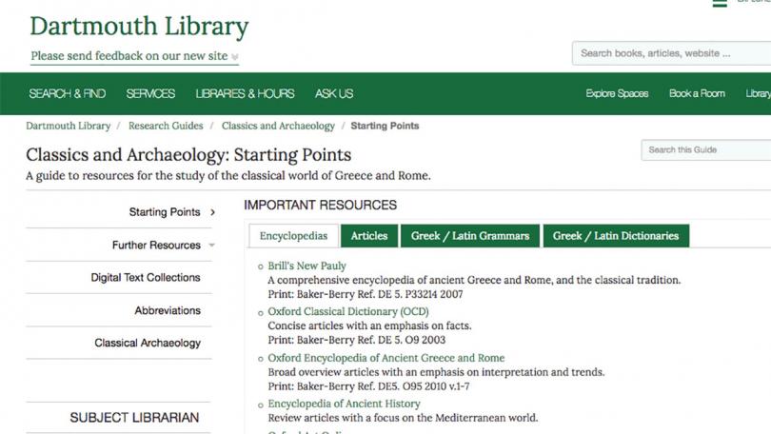The height and width of the screenshot is (434, 771).
Task: Open Abbreviations page in sidebar
Action: pyautogui.click(x=168, y=310)
